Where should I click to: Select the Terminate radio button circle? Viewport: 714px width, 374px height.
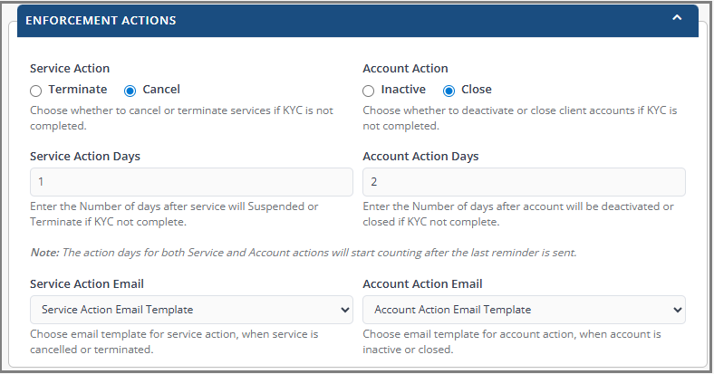coord(35,91)
